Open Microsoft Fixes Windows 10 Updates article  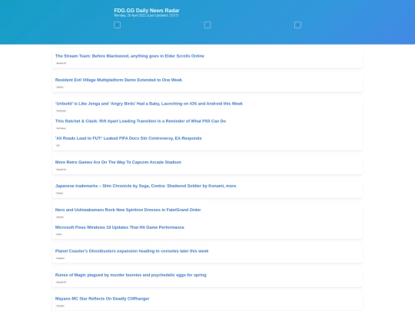point(120,227)
